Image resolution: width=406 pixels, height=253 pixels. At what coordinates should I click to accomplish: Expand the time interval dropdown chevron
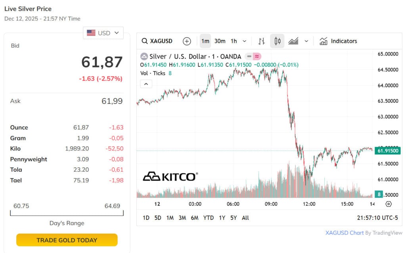(244, 41)
